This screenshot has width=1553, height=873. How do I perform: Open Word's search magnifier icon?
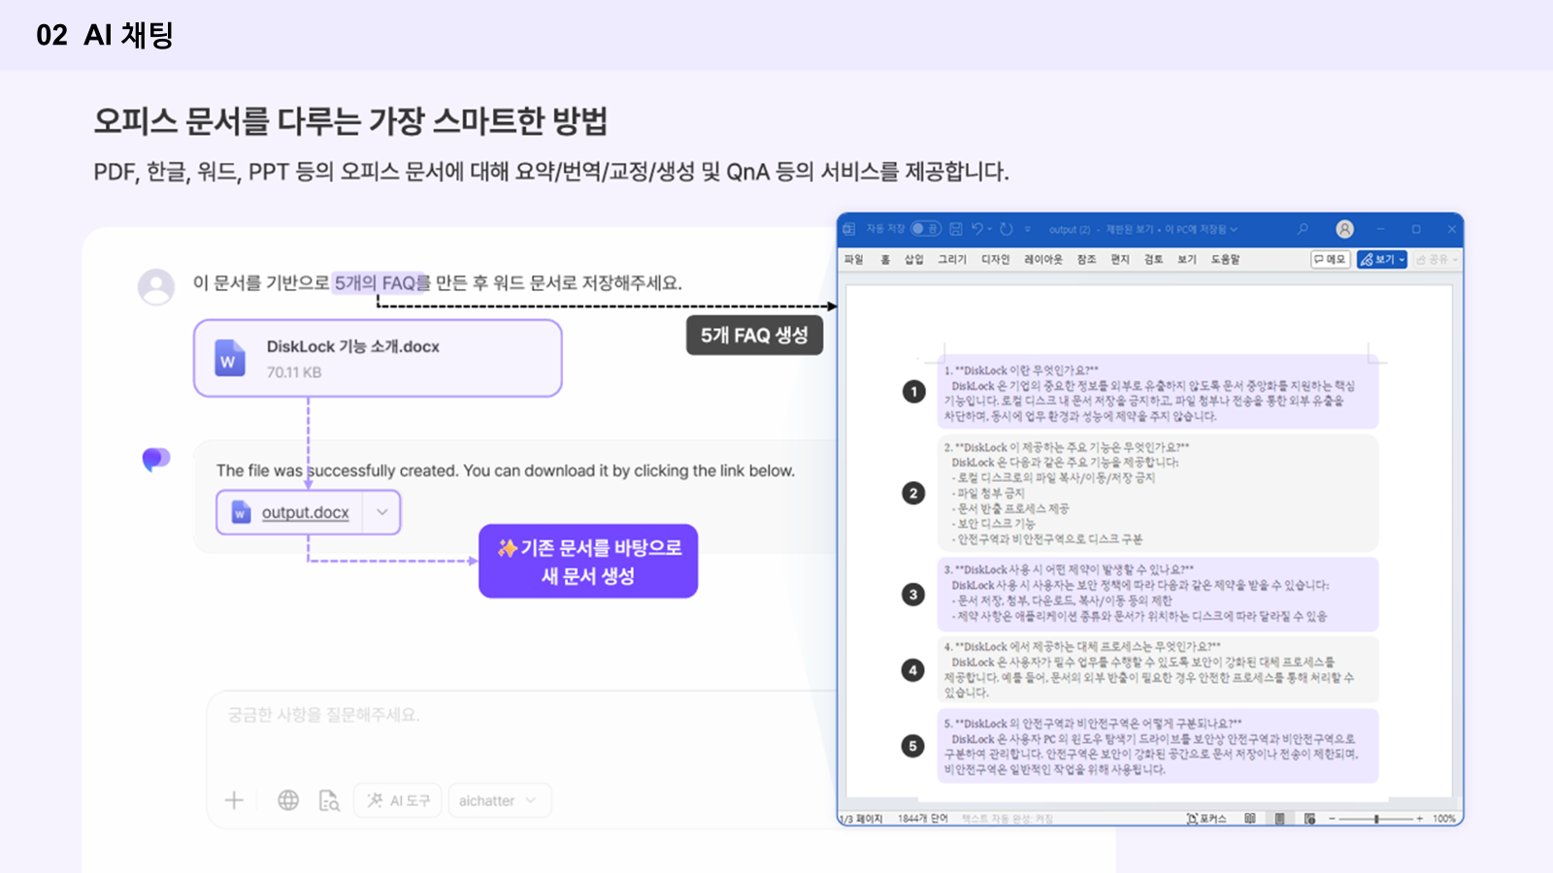1303,229
